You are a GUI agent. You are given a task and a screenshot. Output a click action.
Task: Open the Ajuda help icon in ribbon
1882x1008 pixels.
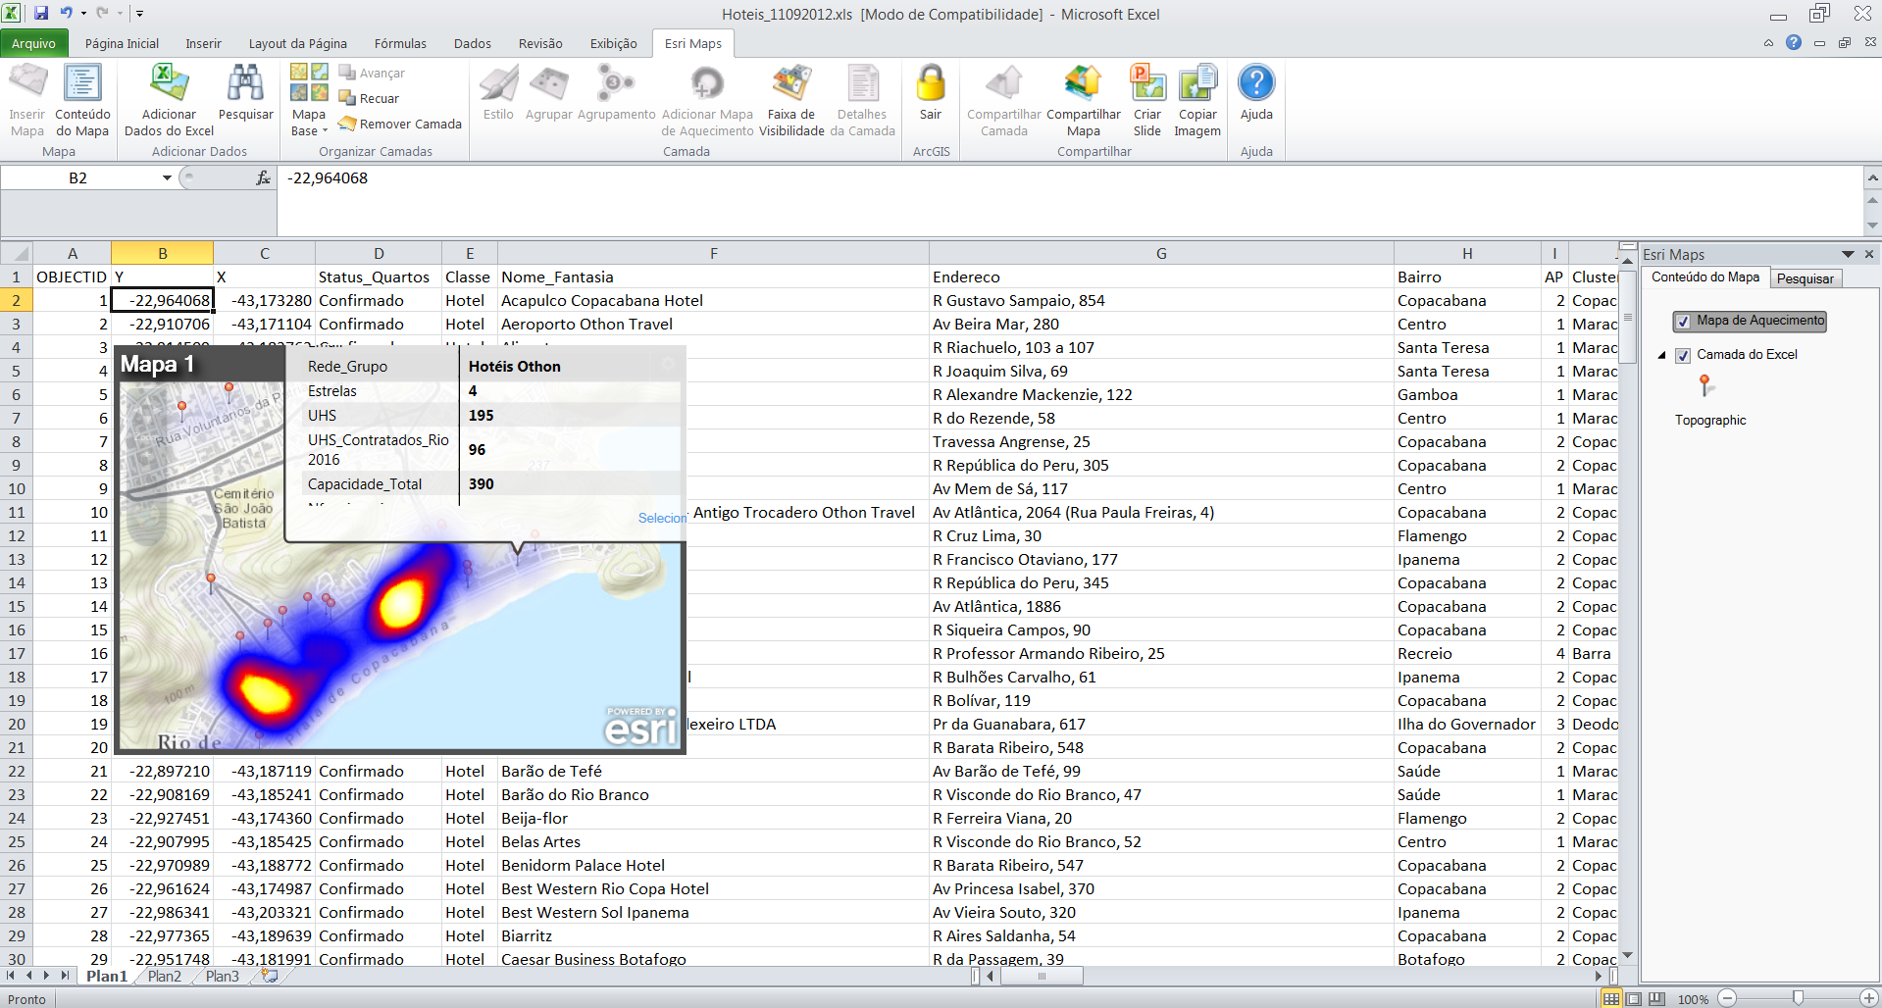tap(1256, 93)
